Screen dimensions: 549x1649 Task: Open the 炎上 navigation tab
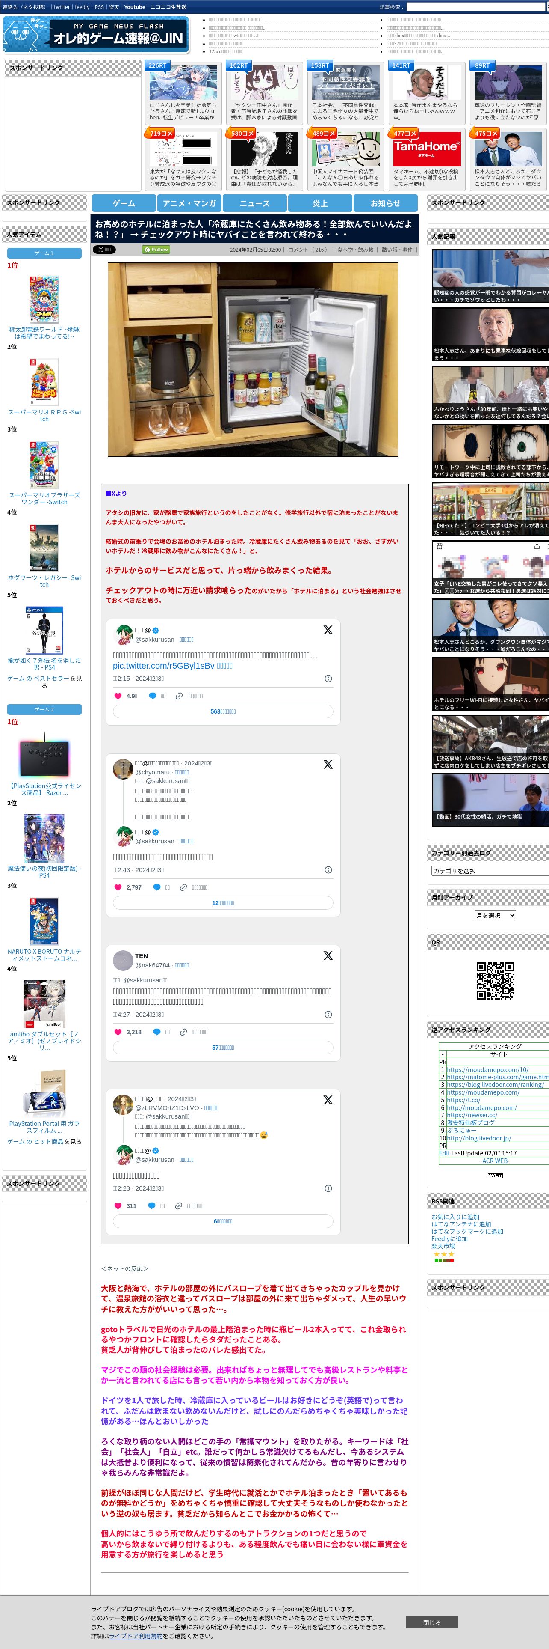[320, 203]
